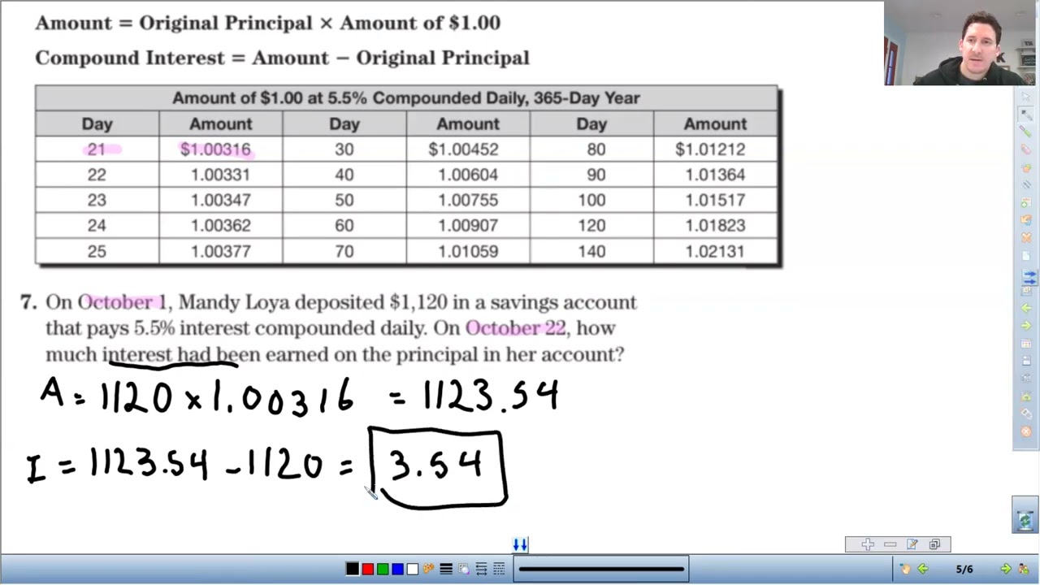
Task: Select the red pen color swatch
Action: click(x=368, y=569)
